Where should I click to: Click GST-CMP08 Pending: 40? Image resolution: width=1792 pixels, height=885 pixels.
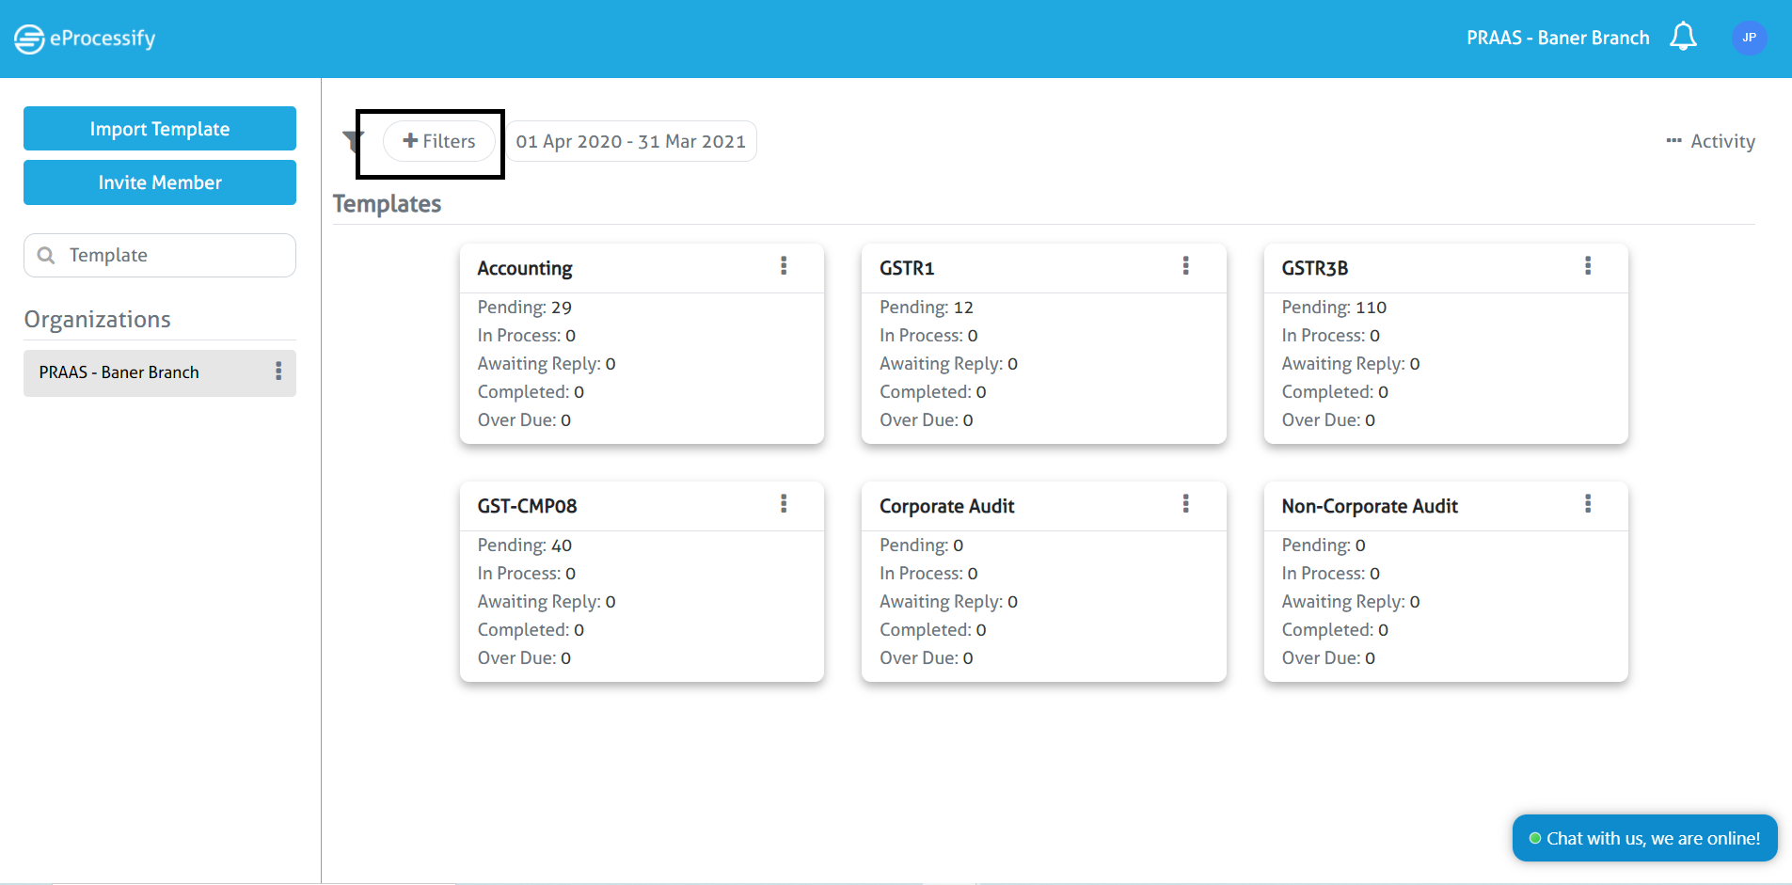tap(525, 545)
